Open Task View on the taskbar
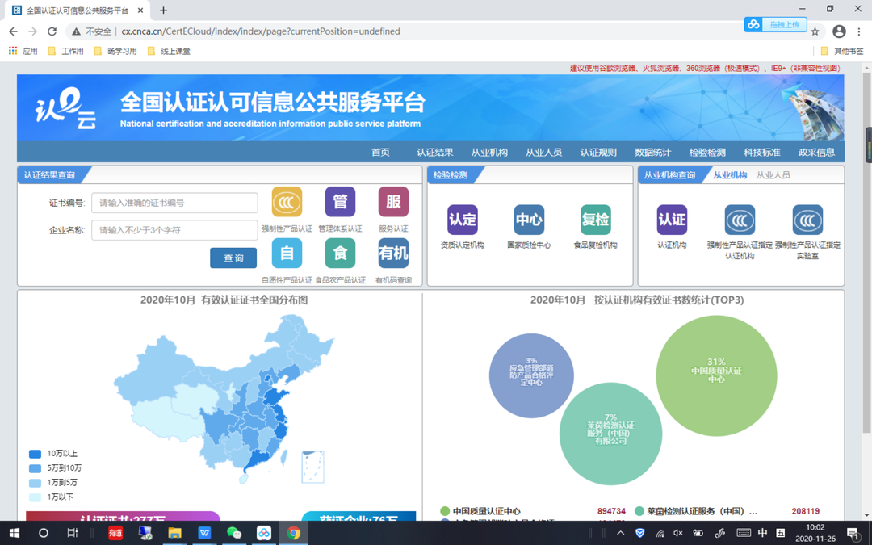The height and width of the screenshot is (545, 872). tap(73, 533)
